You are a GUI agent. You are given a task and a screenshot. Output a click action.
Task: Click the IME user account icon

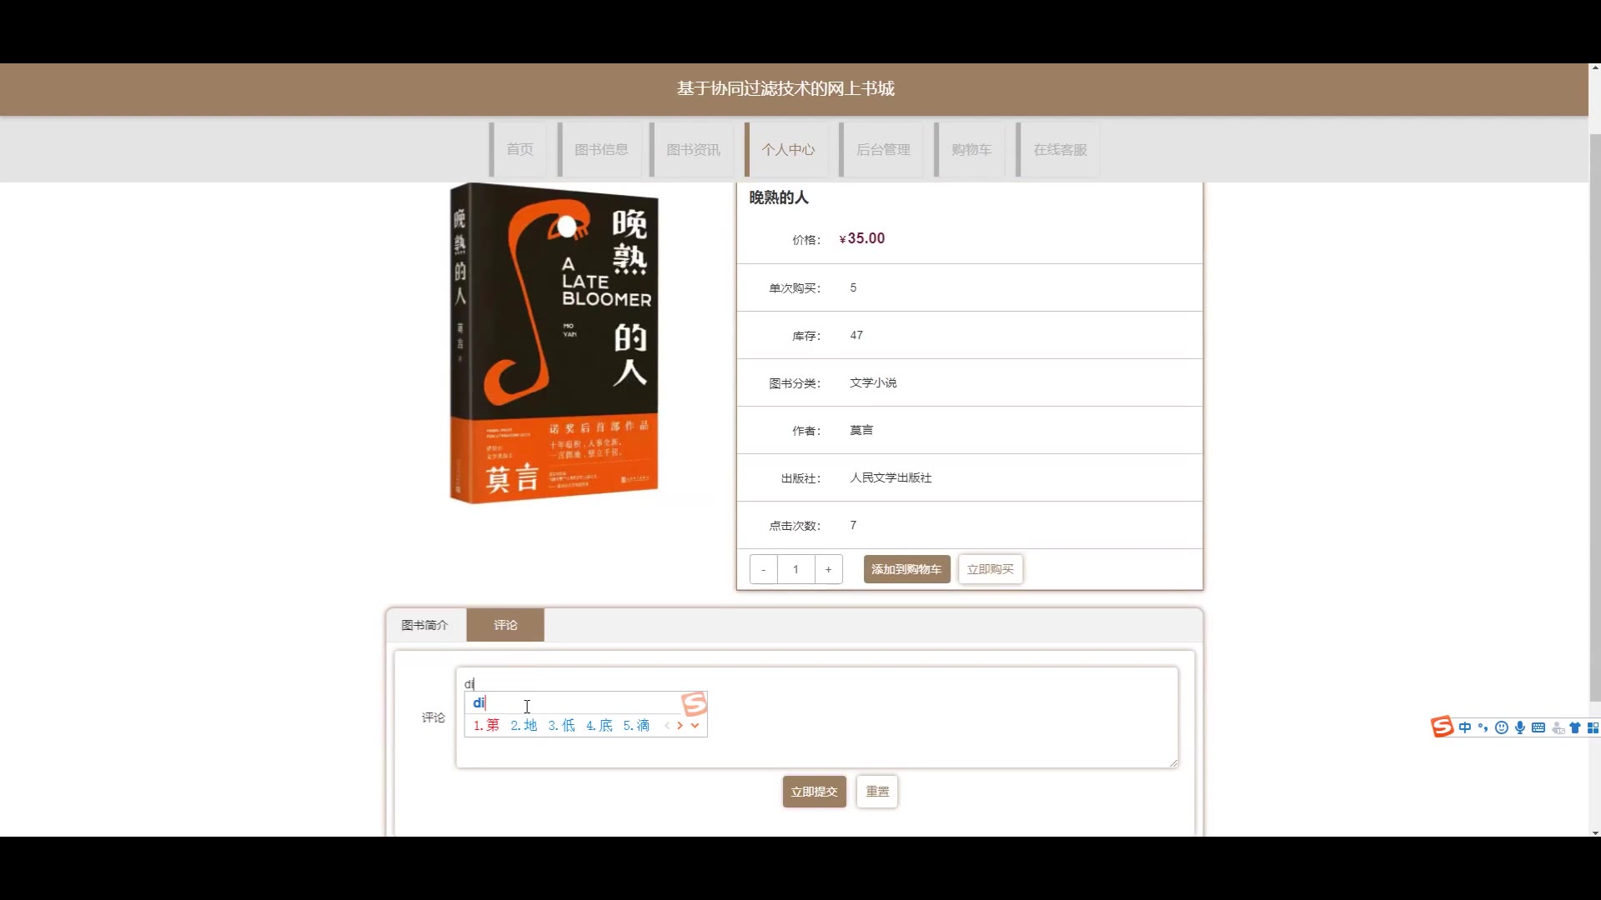click(x=1557, y=727)
